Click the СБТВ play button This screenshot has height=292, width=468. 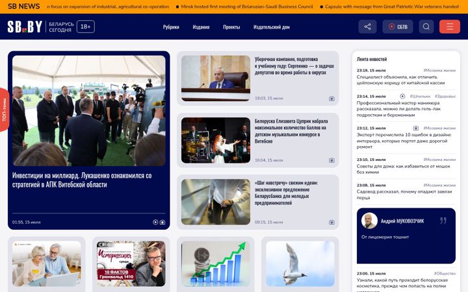tap(398, 27)
